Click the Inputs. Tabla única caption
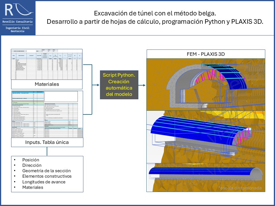 coord(47,142)
